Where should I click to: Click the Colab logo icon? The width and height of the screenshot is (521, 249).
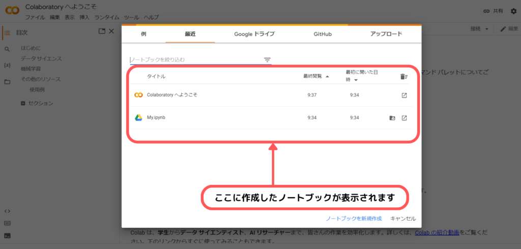12,11
